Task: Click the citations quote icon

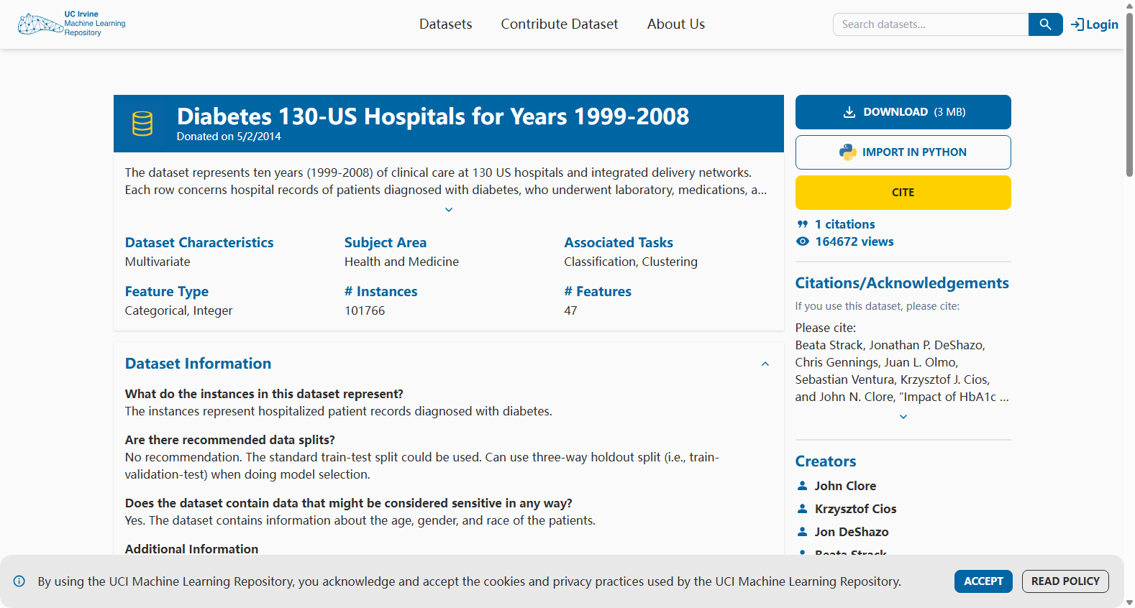Action: [x=803, y=224]
